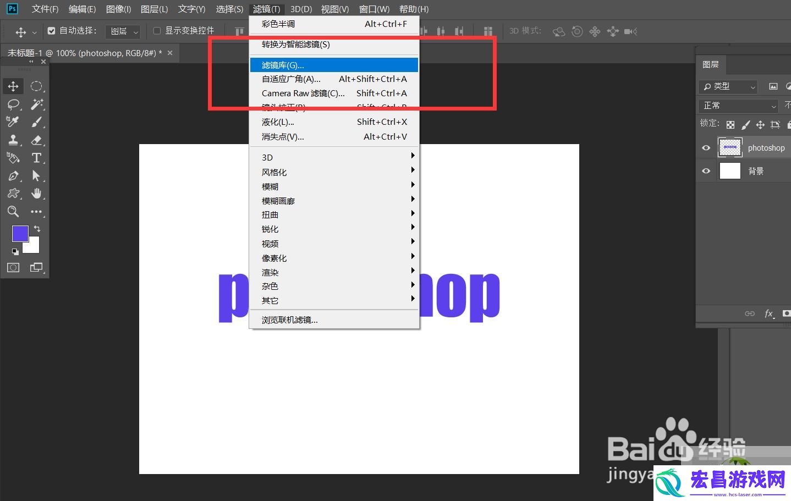
Task: Collapse the toolbox with double-arrow button
Action: coord(31,62)
